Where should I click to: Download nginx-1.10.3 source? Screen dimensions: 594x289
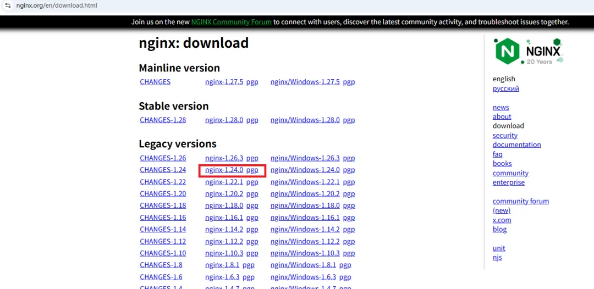(x=224, y=253)
